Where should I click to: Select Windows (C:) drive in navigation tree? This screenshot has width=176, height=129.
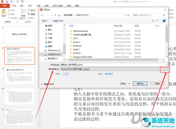pos(53,50)
